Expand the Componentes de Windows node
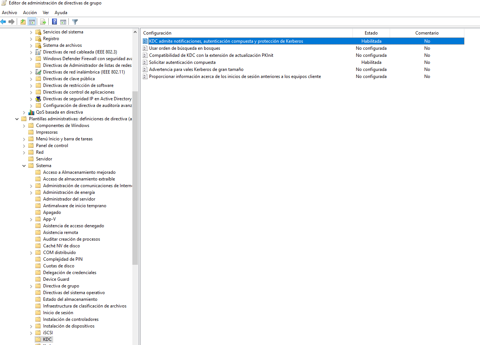The image size is (480, 345). 24,126
